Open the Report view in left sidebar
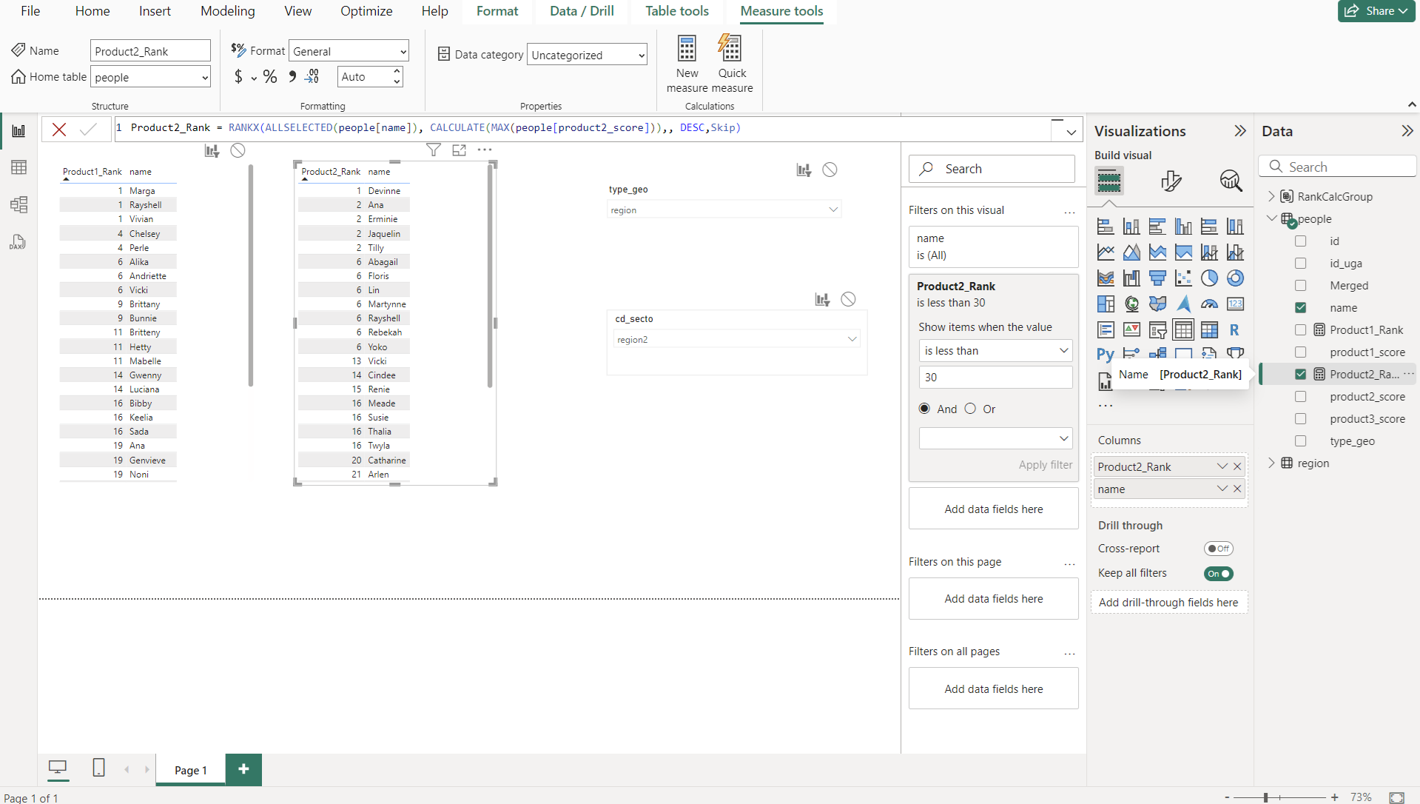Viewport: 1420px width, 804px height. tap(19, 131)
